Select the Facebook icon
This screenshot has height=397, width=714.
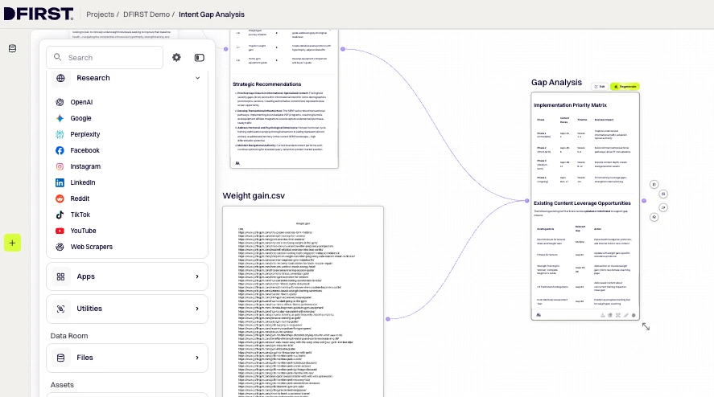pos(60,150)
